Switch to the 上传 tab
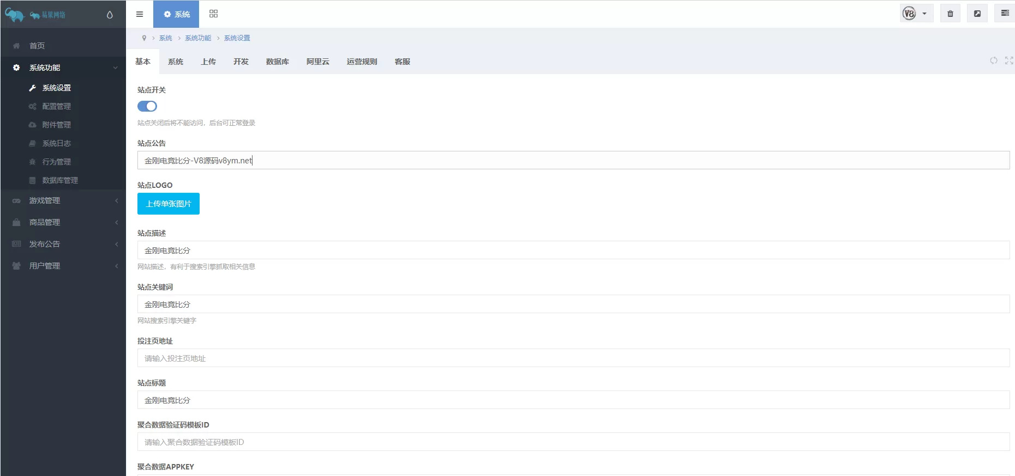The height and width of the screenshot is (476, 1015). click(x=208, y=62)
